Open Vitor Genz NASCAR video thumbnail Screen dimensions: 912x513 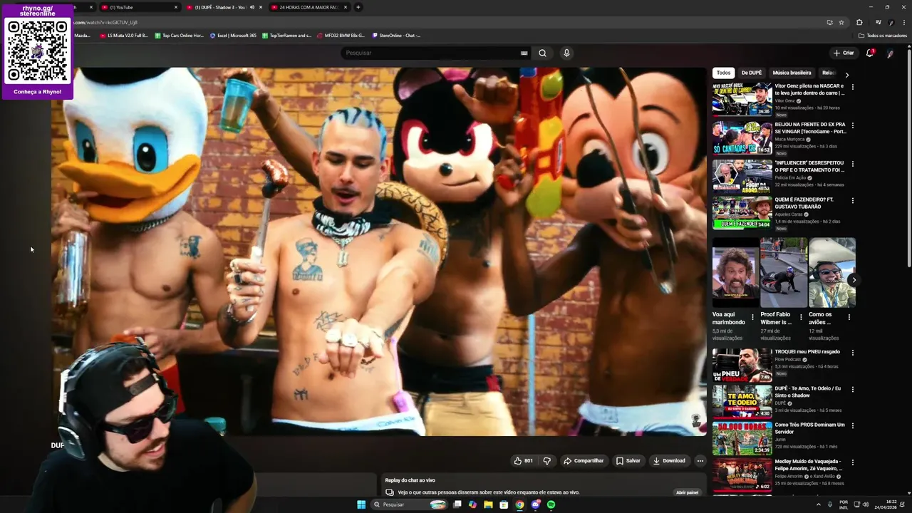(742, 99)
